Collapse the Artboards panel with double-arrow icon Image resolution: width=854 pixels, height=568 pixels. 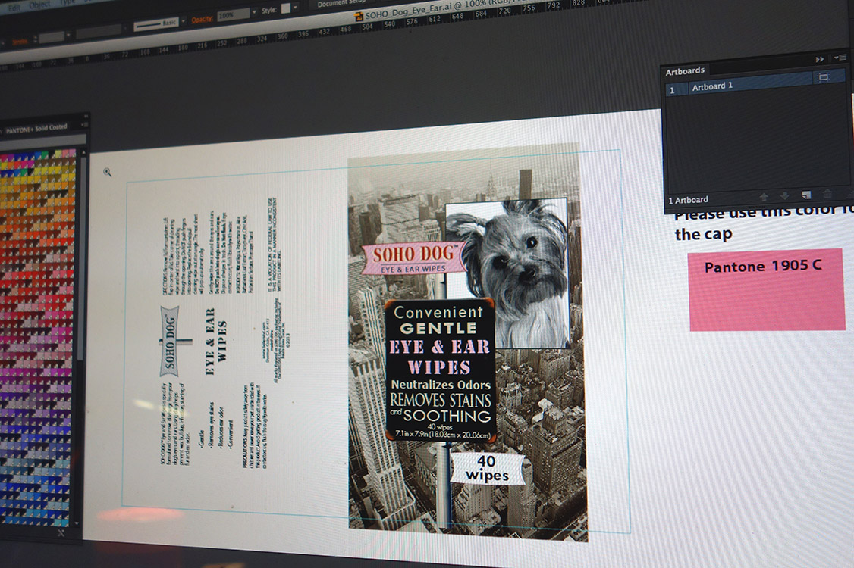point(819,59)
